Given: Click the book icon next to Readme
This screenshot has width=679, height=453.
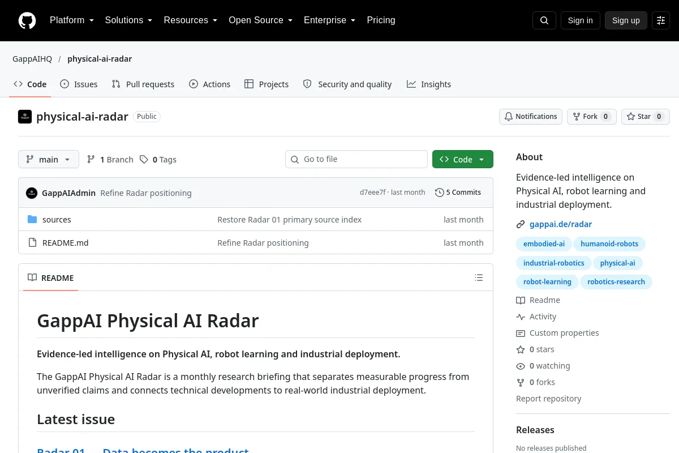Looking at the screenshot, I should pyautogui.click(x=521, y=300).
